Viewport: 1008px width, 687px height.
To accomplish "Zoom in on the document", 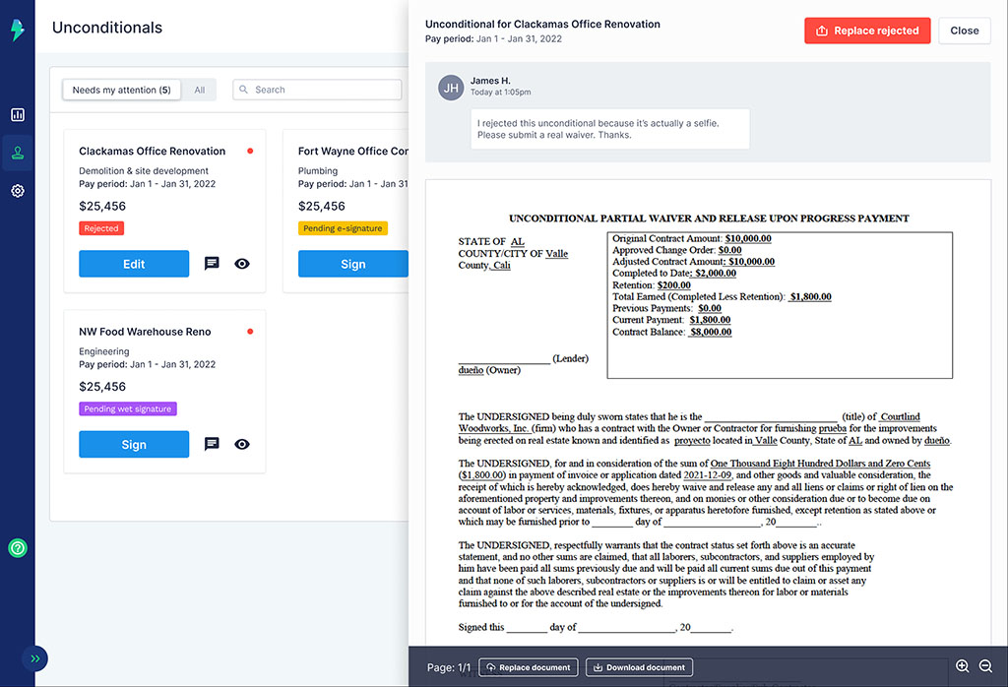I will click(963, 666).
